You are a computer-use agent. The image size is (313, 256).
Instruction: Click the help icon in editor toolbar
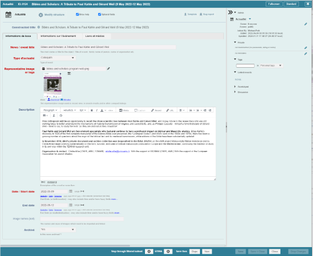click(x=61, y=116)
